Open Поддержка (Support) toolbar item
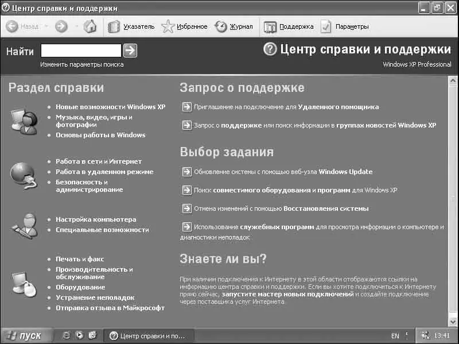Screen dimensions: 459x344 coord(289,26)
